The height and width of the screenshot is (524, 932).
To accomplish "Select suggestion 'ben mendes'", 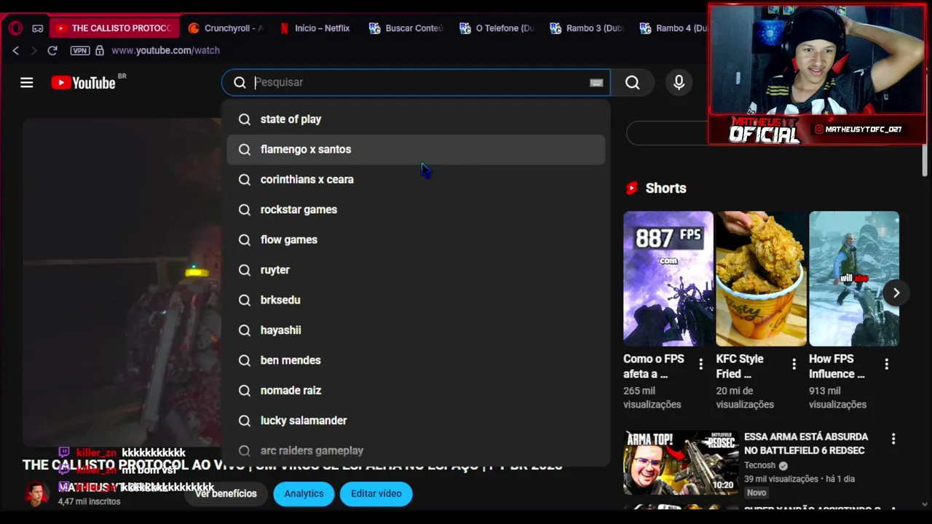I will [416, 360].
